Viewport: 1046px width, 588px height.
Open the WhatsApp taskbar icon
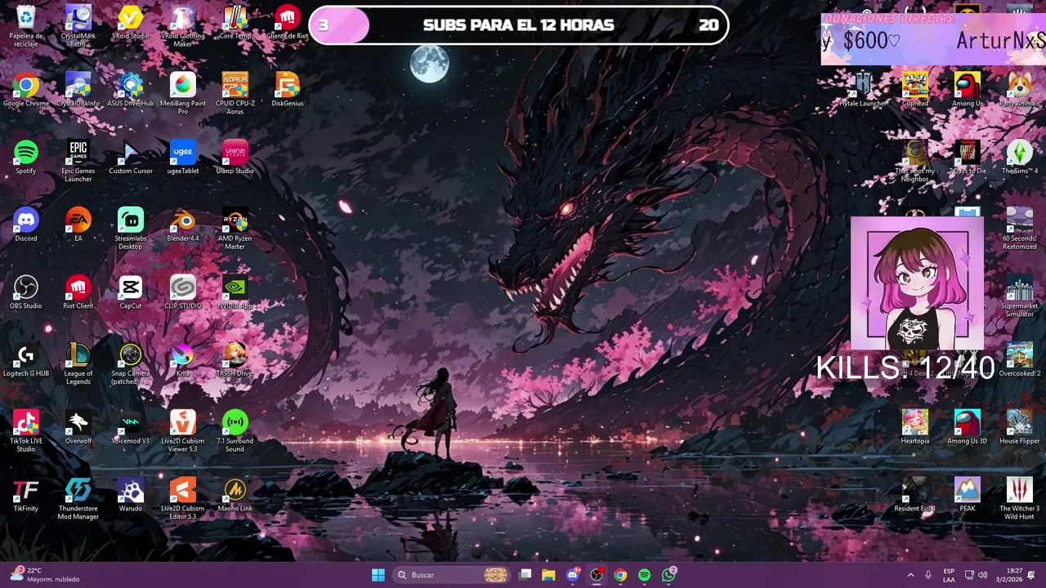coord(668,575)
